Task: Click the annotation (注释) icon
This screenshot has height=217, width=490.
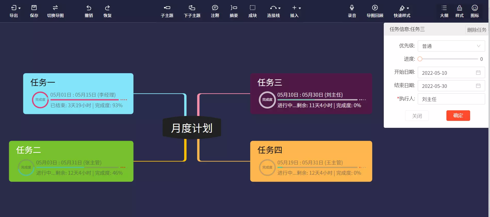Action: coord(215,8)
